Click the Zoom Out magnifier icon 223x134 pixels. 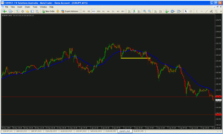point(149,11)
